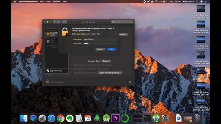The height and width of the screenshot is (124, 221).
Task: Click the screen recording indicator in menu bar
Action: pyautogui.click(x=144, y=1)
